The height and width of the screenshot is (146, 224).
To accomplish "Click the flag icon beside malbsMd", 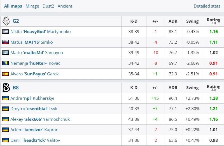I will point(5,53).
